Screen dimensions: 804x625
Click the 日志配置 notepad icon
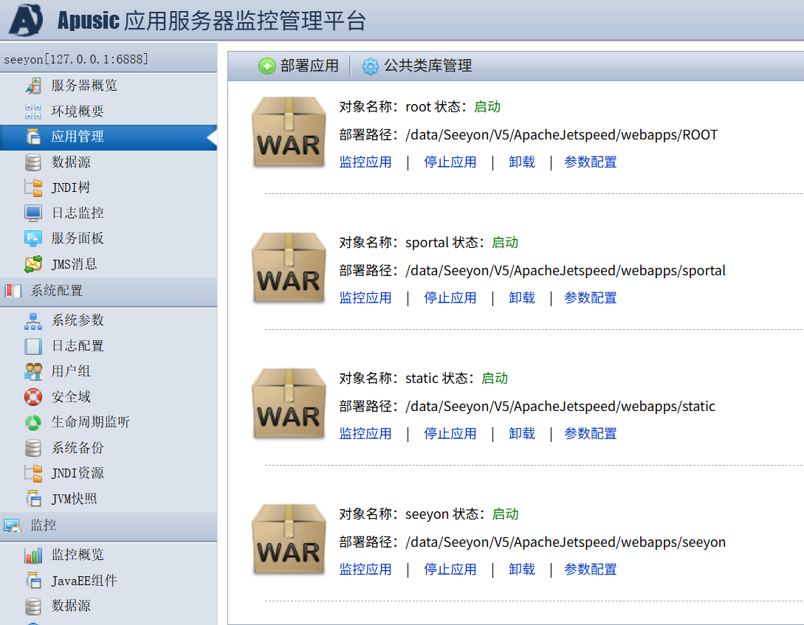click(33, 346)
